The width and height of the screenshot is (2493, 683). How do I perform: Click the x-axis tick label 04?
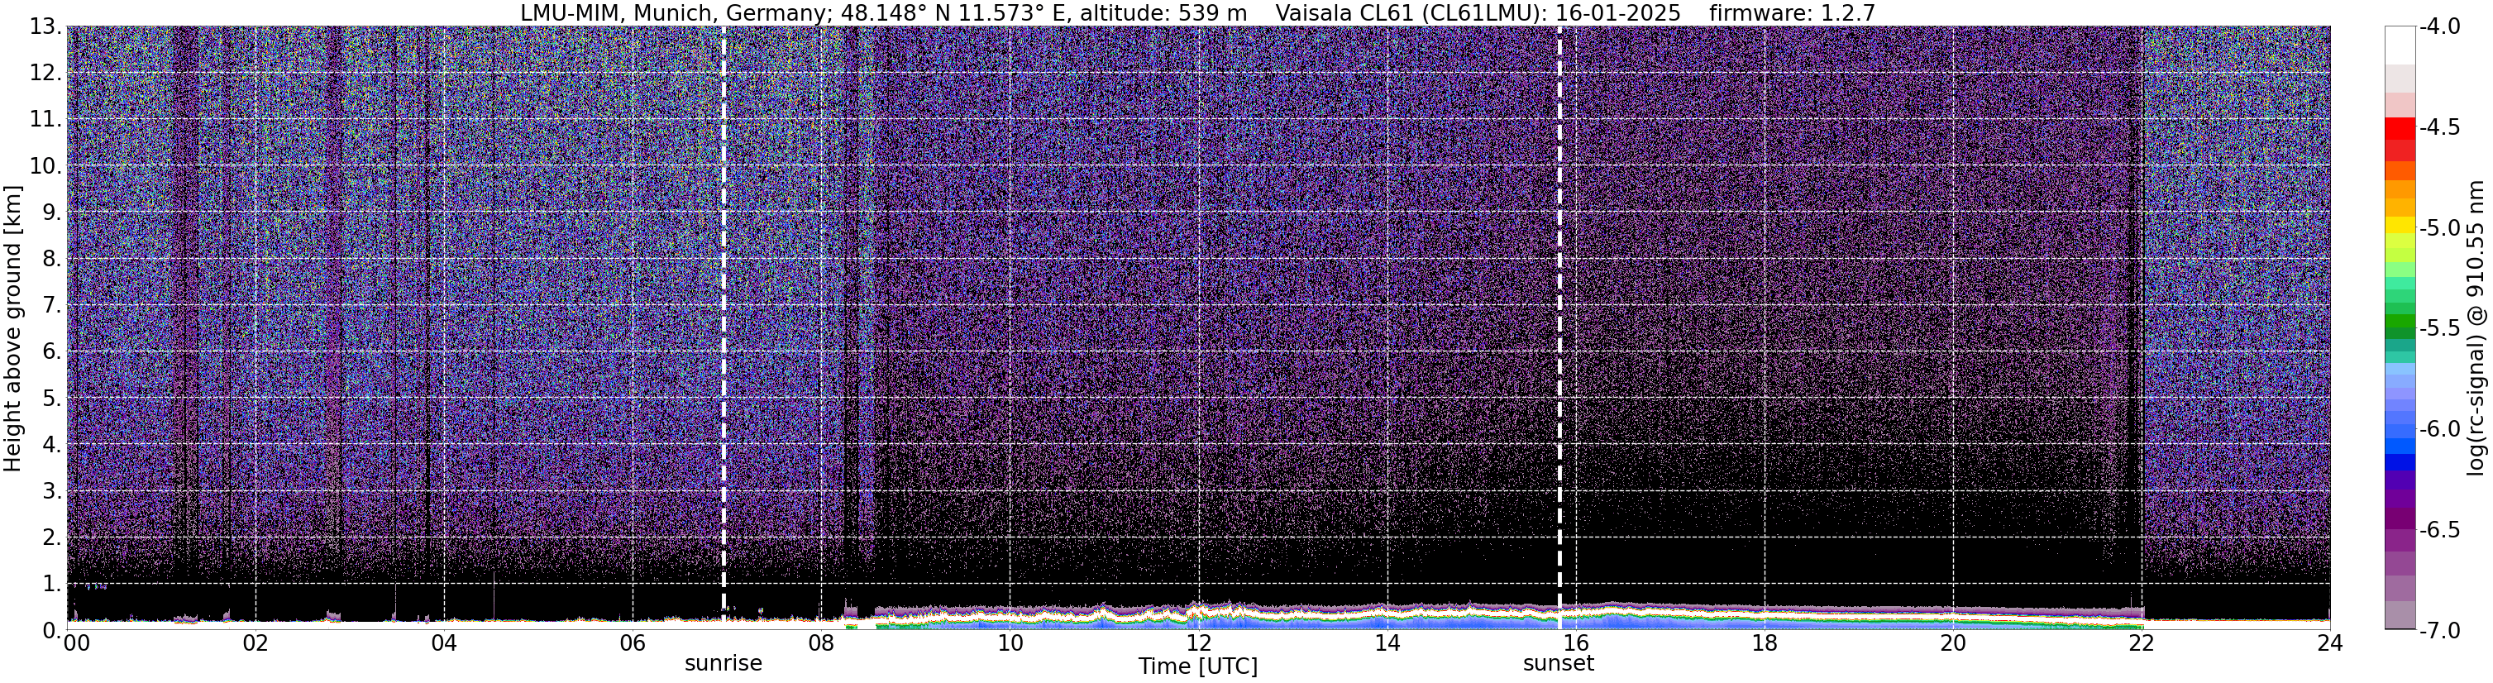click(444, 643)
